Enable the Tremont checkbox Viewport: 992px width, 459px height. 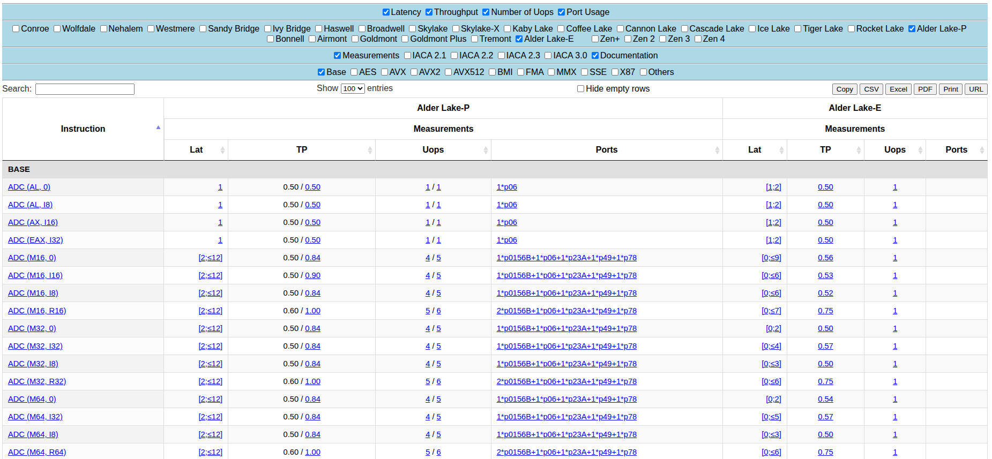(475, 39)
